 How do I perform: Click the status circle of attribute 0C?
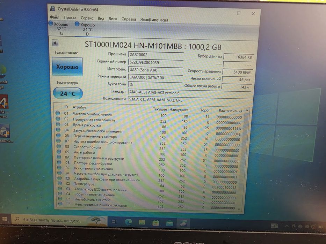point(59,167)
